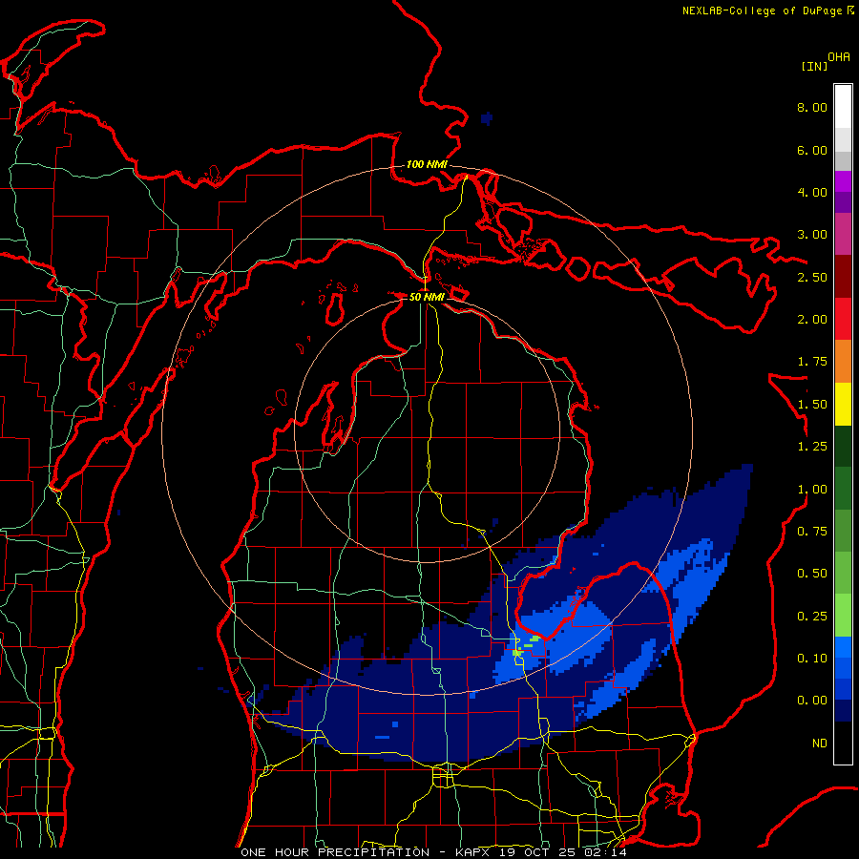The height and width of the screenshot is (859, 859).
Task: Click the ND legend label
Action: 820,744
